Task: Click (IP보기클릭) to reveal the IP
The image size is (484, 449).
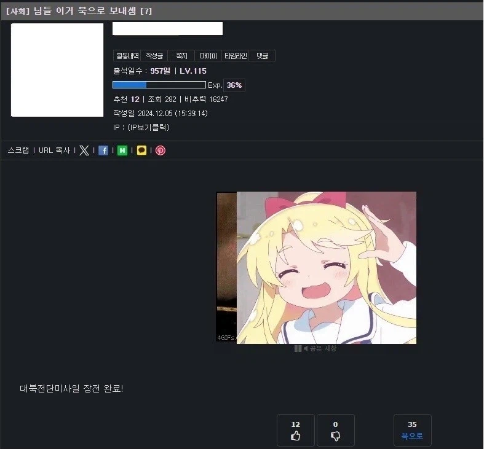Action: (148, 127)
